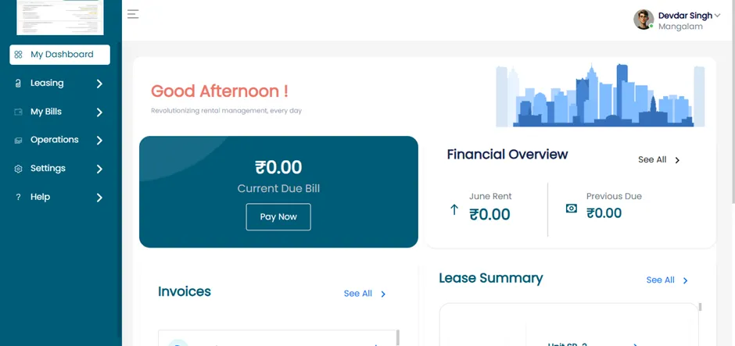735x346 pixels.
Task: Open See All under Financial Overview
Action: [659, 159]
